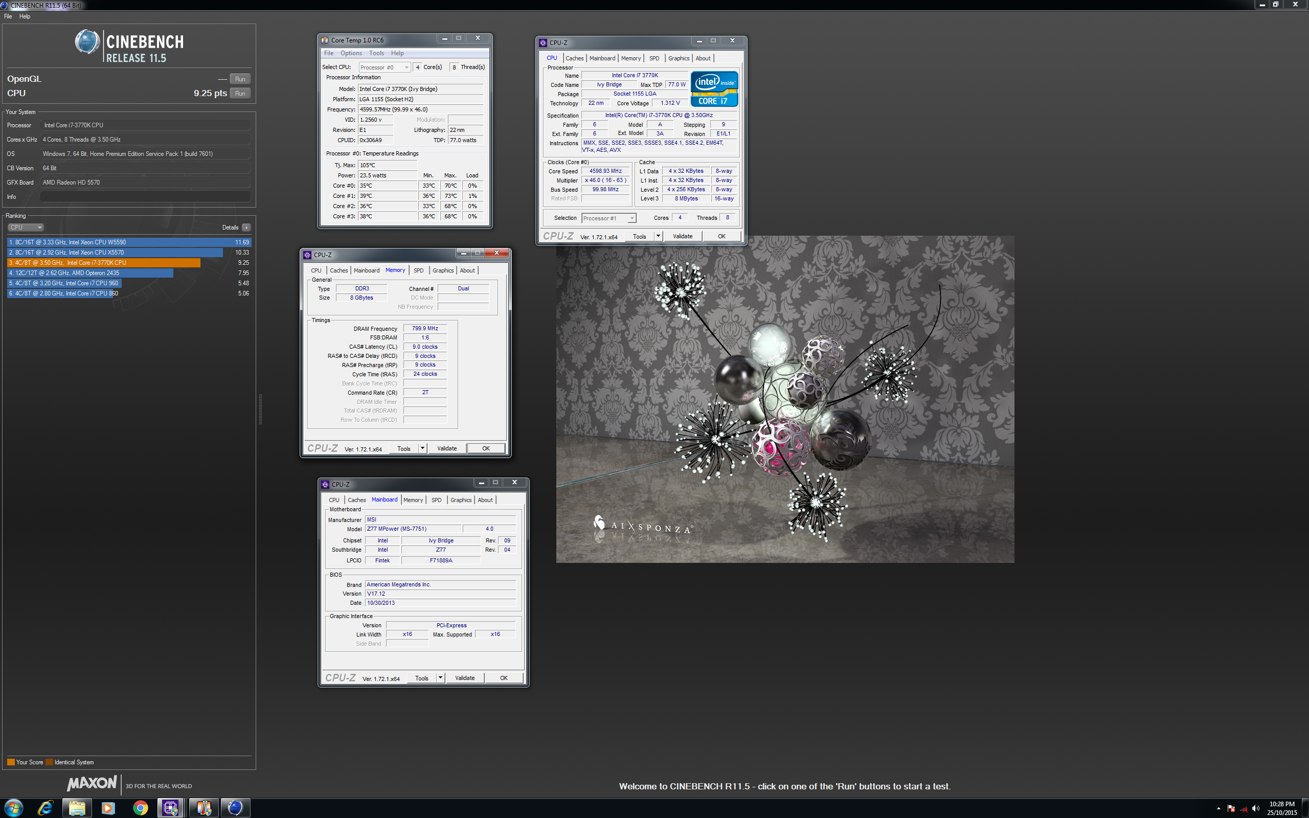Expand Tools arrow in top CPU-Z window
Image resolution: width=1309 pixels, height=818 pixels.
[x=658, y=236]
